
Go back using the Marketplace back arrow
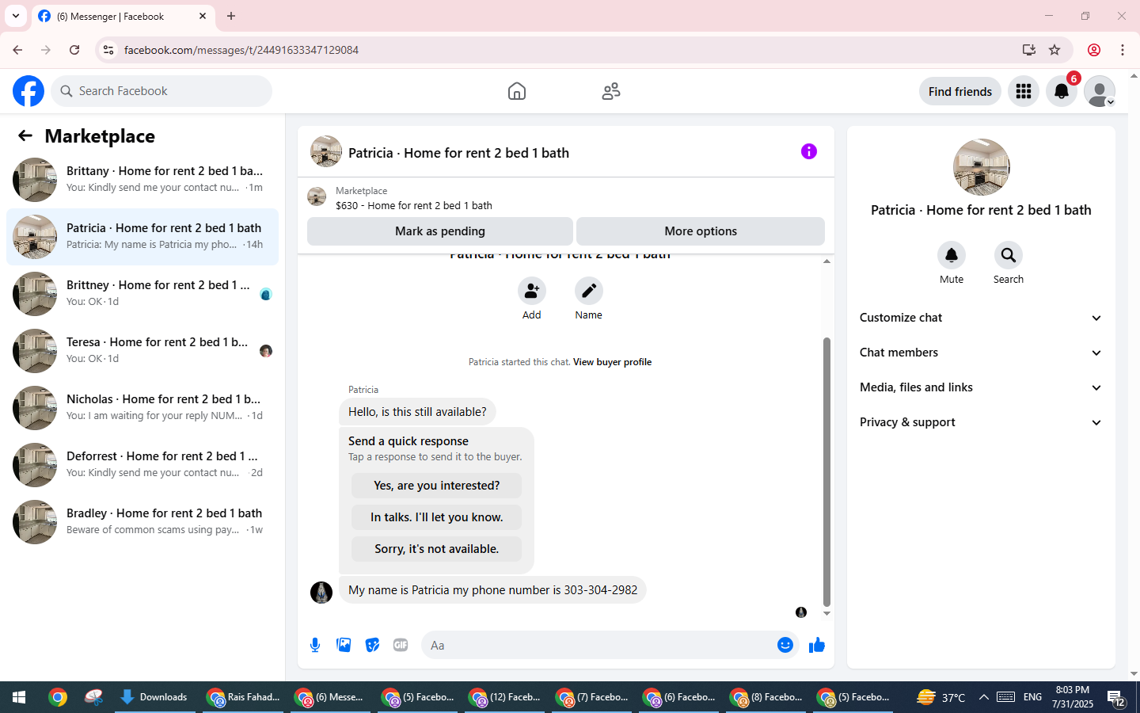[x=25, y=135]
